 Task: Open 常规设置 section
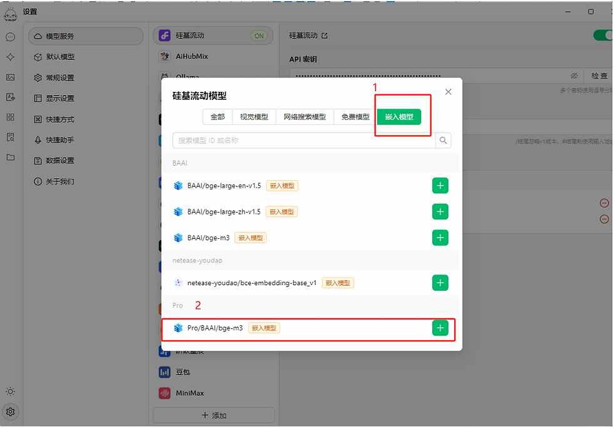(x=86, y=78)
